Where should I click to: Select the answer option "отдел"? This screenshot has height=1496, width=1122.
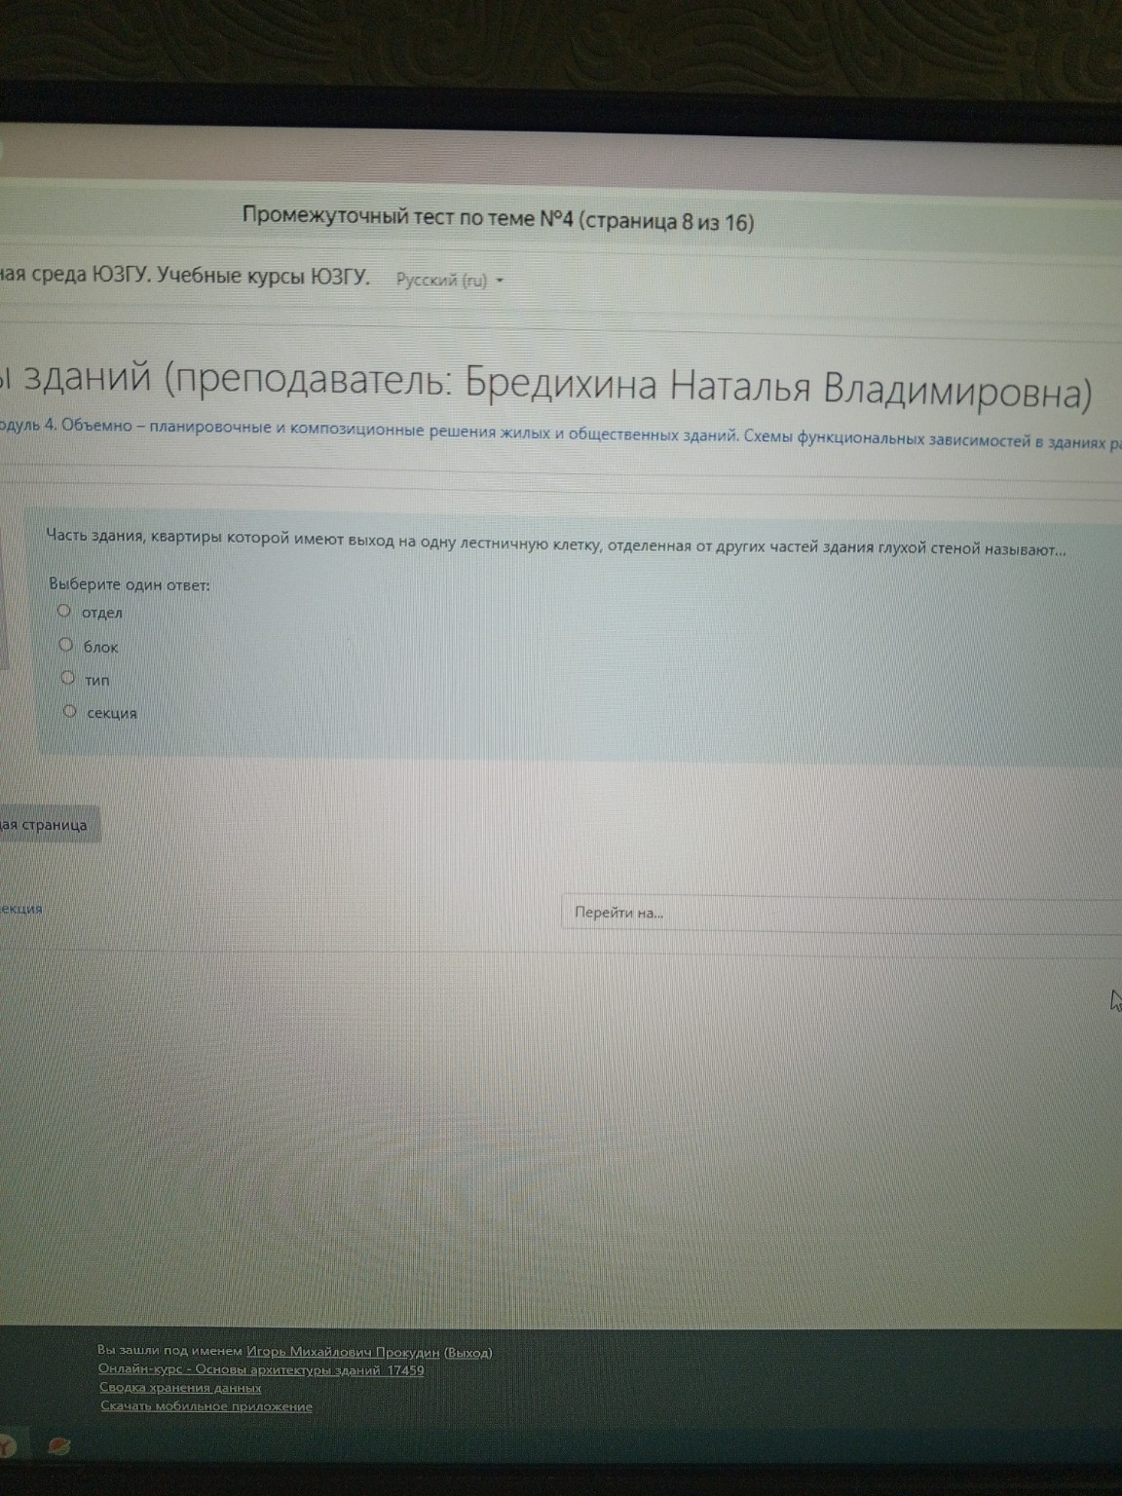66,610
